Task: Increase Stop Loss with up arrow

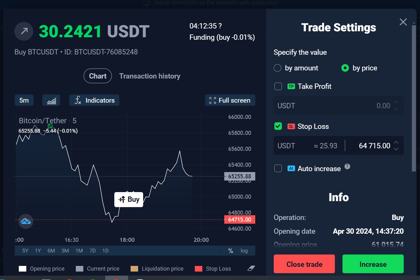Action: pyautogui.click(x=396, y=142)
